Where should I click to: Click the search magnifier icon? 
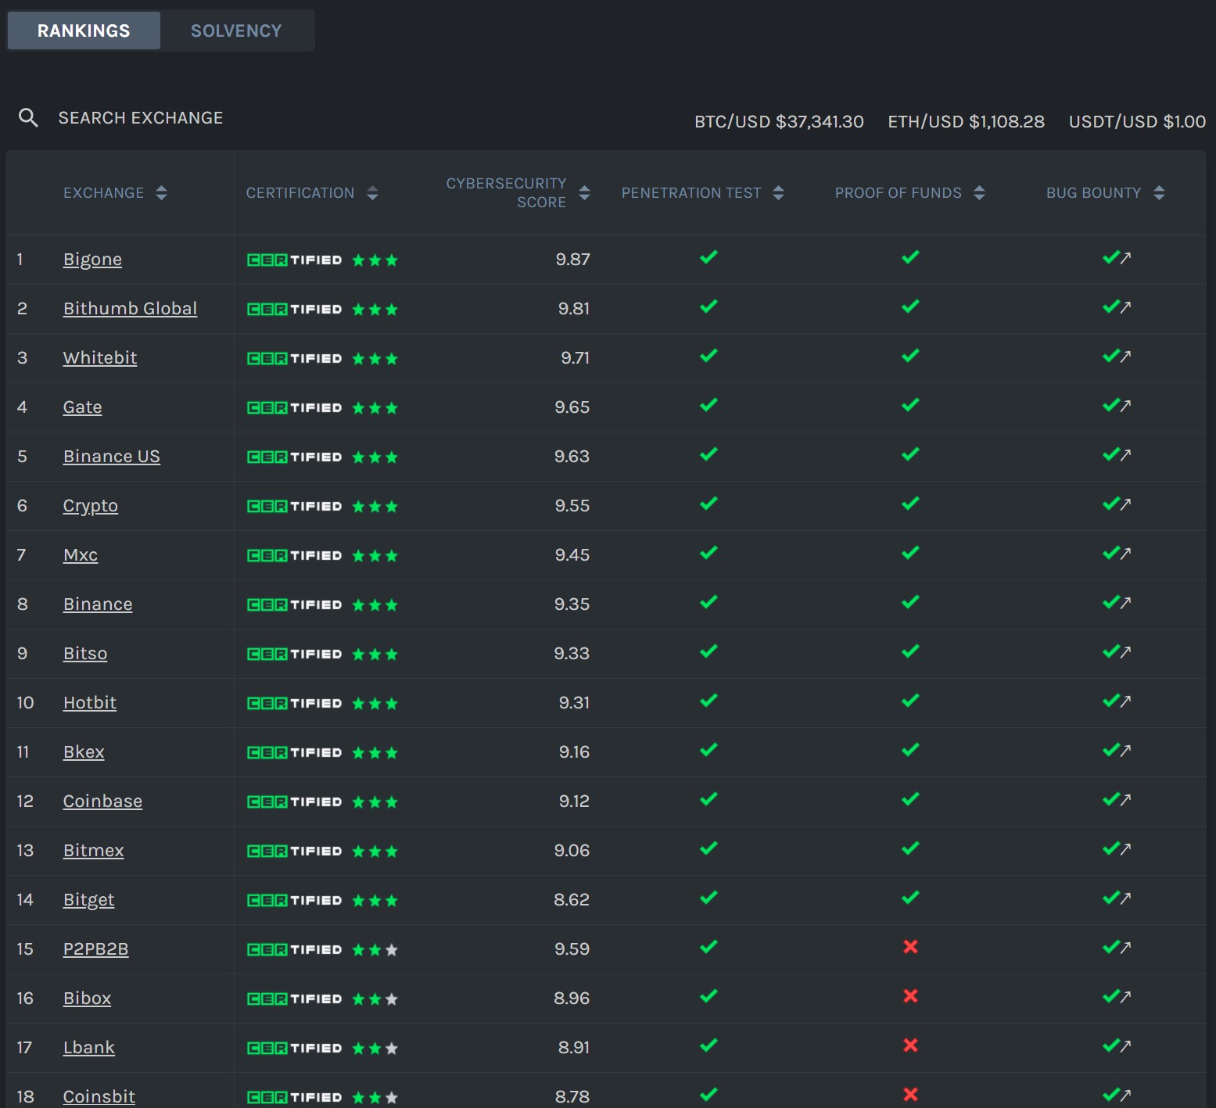[28, 118]
